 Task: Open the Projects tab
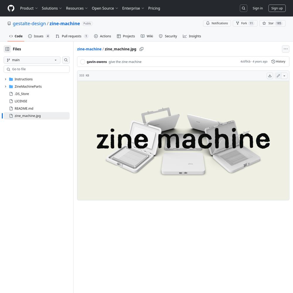coord(126,36)
